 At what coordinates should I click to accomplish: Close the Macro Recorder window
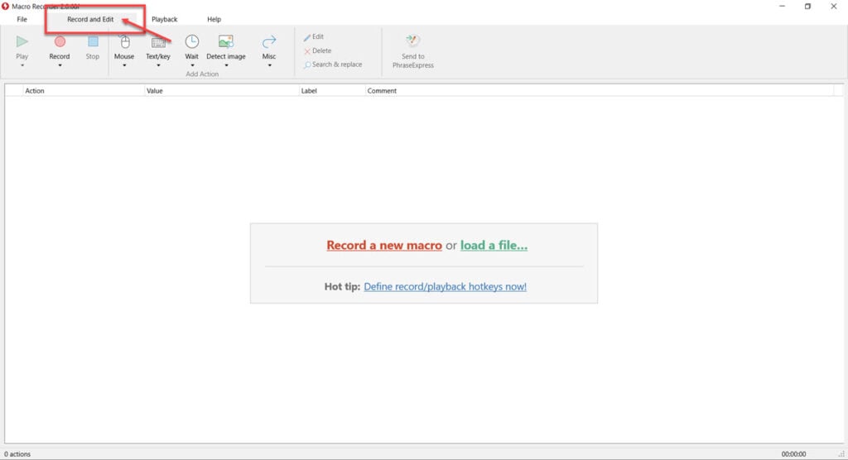833,7
